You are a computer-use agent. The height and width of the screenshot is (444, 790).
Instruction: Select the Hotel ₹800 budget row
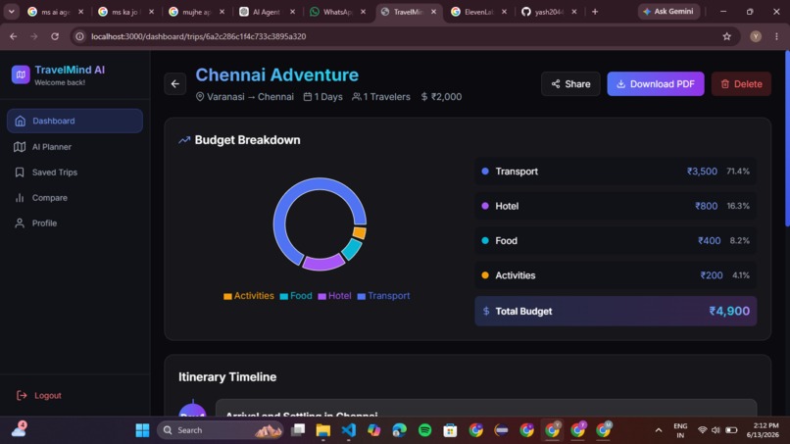pyautogui.click(x=616, y=206)
